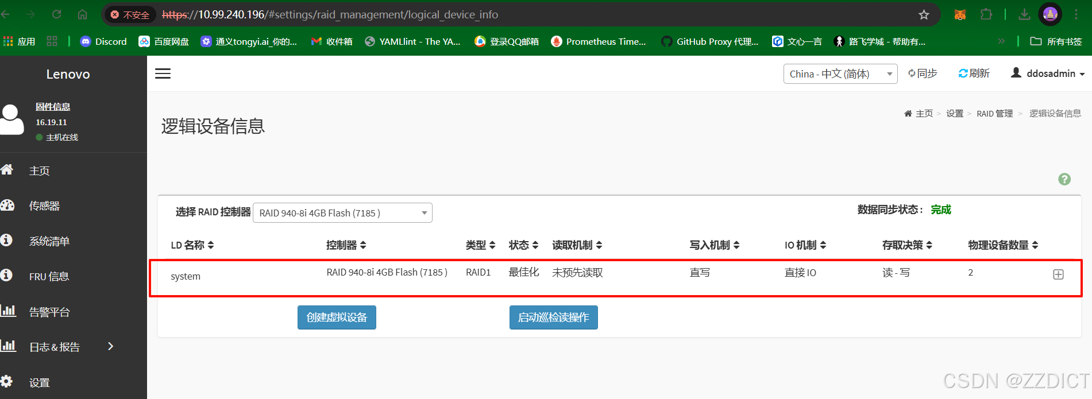Toggle the hamburger sidebar menu
Image resolution: width=1092 pixels, height=399 pixels.
(163, 73)
